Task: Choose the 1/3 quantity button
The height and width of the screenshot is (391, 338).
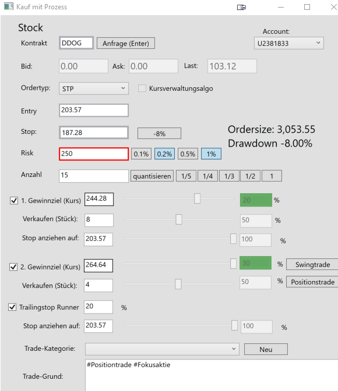Action: (229, 176)
